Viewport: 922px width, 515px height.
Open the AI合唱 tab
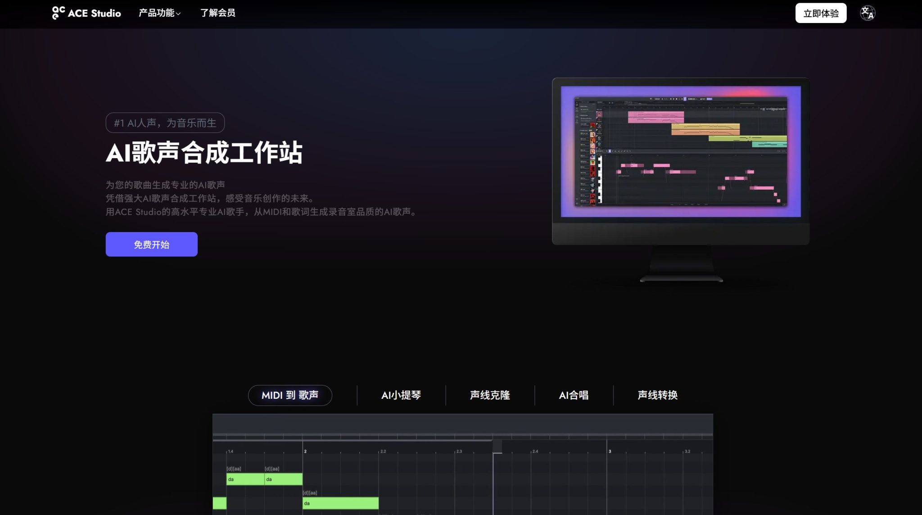(x=574, y=395)
